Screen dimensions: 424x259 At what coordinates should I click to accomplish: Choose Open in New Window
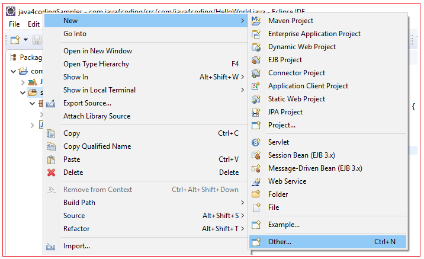tap(146, 51)
